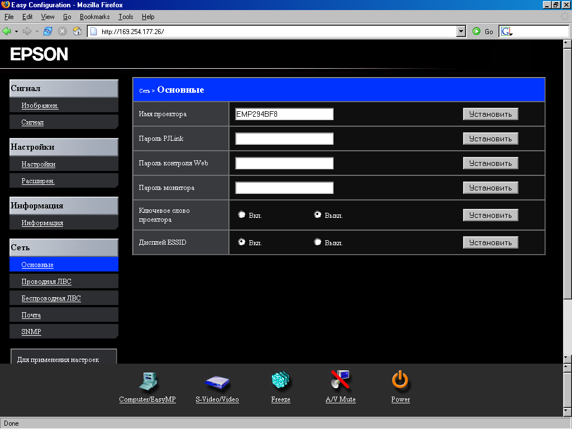Open the Беспроводная ЛВС link
The width and height of the screenshot is (572, 429).
pos(51,298)
